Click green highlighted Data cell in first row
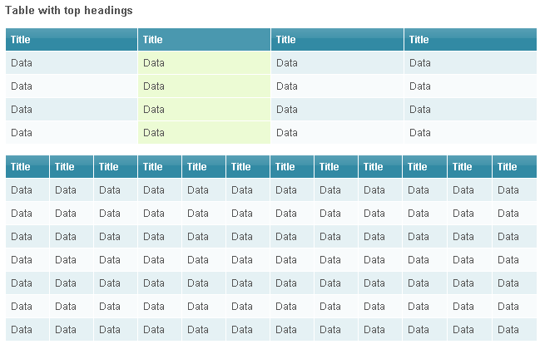 154,62
